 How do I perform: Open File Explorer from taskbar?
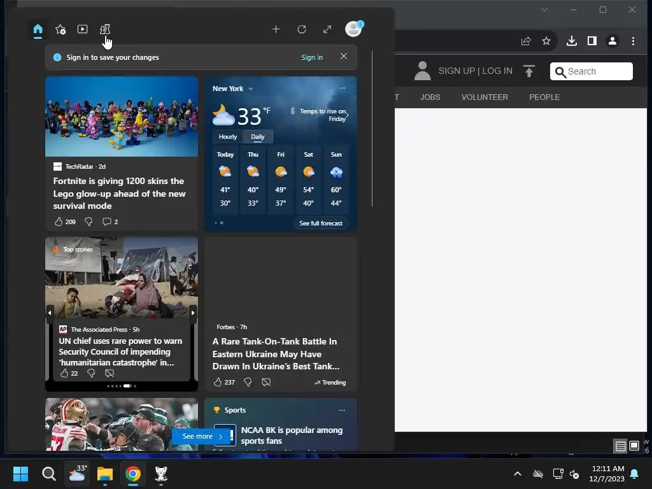coord(105,474)
